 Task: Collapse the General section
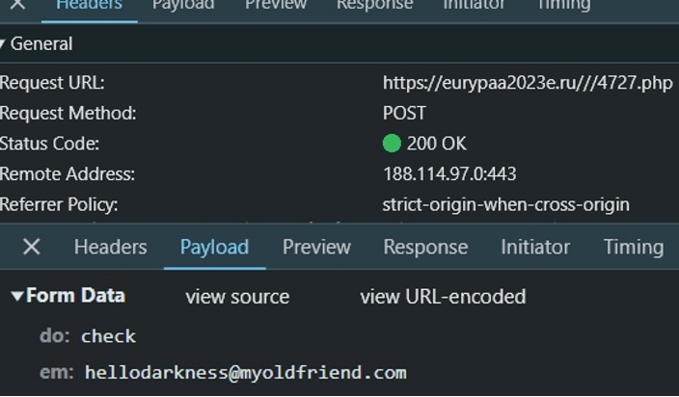tap(4, 44)
